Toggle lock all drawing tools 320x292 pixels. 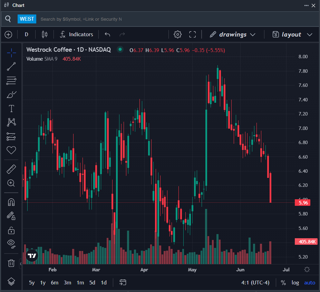tap(11, 230)
